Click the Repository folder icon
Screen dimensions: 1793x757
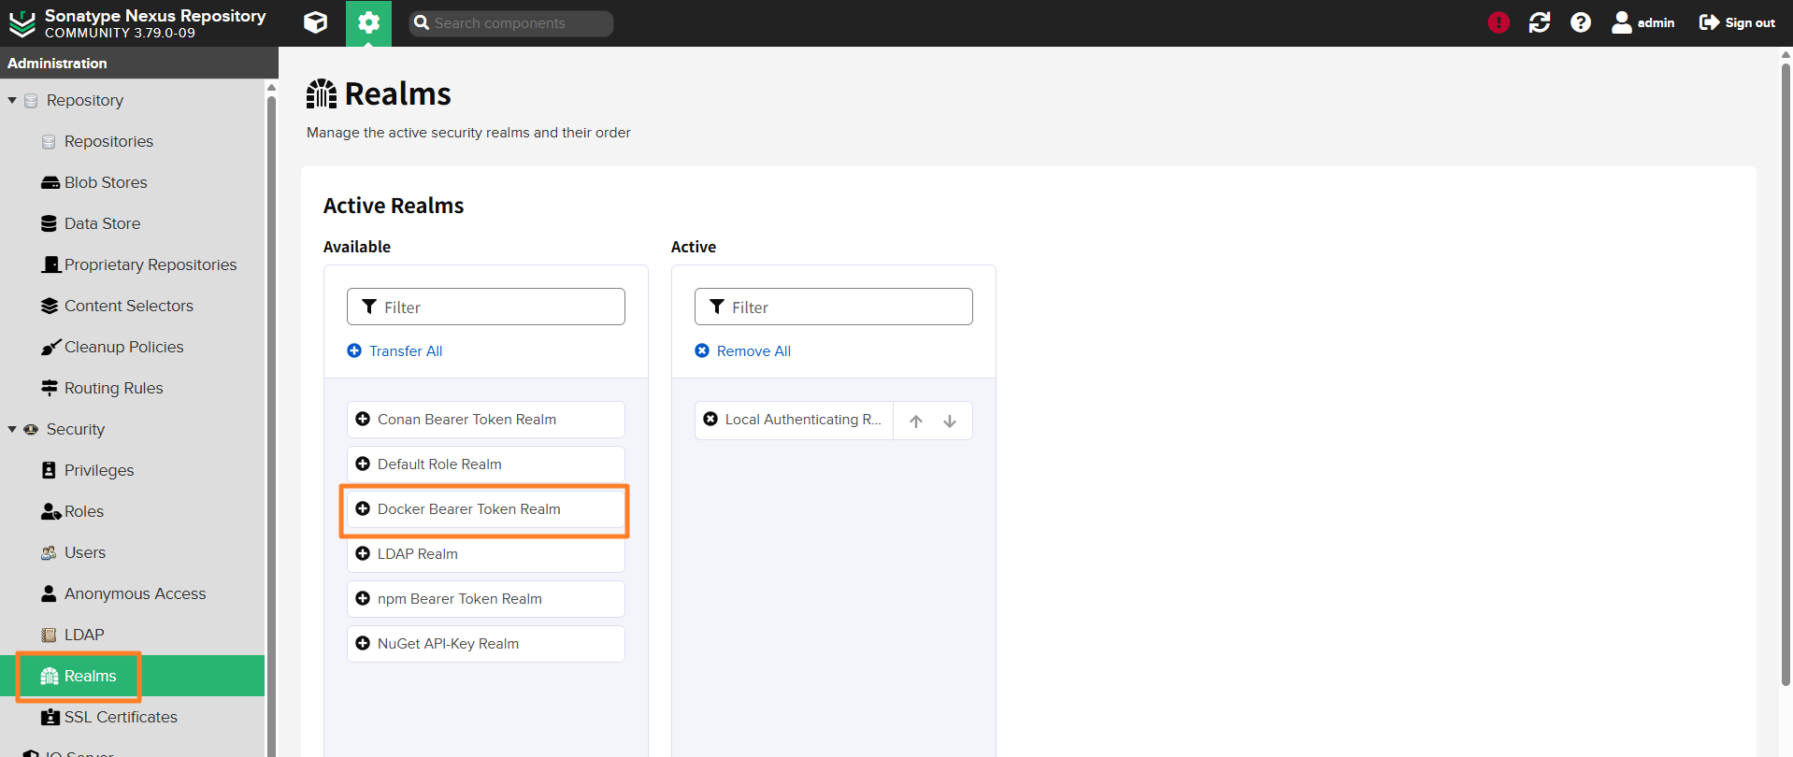[x=31, y=100]
